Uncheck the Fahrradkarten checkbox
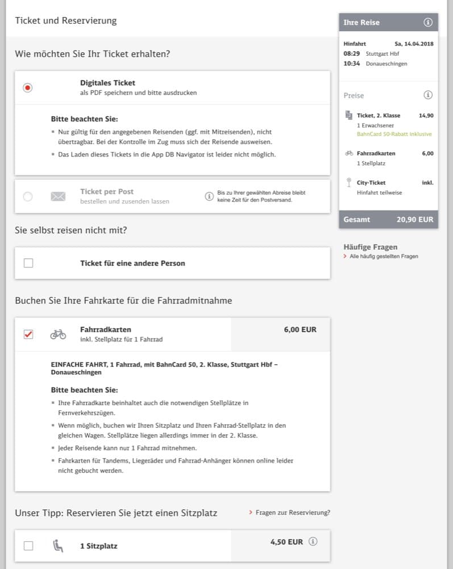 (x=28, y=334)
